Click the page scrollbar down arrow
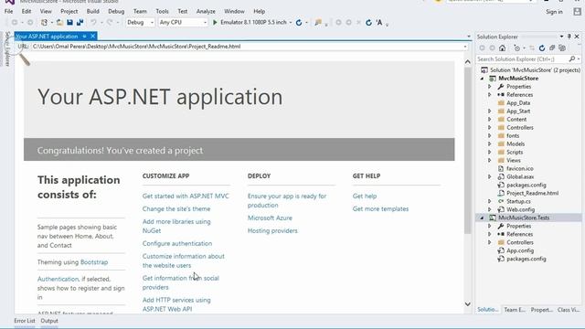The width and height of the screenshot is (585, 329). click(467, 304)
